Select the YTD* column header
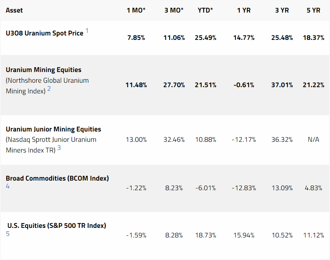The image size is (330, 260). click(205, 10)
